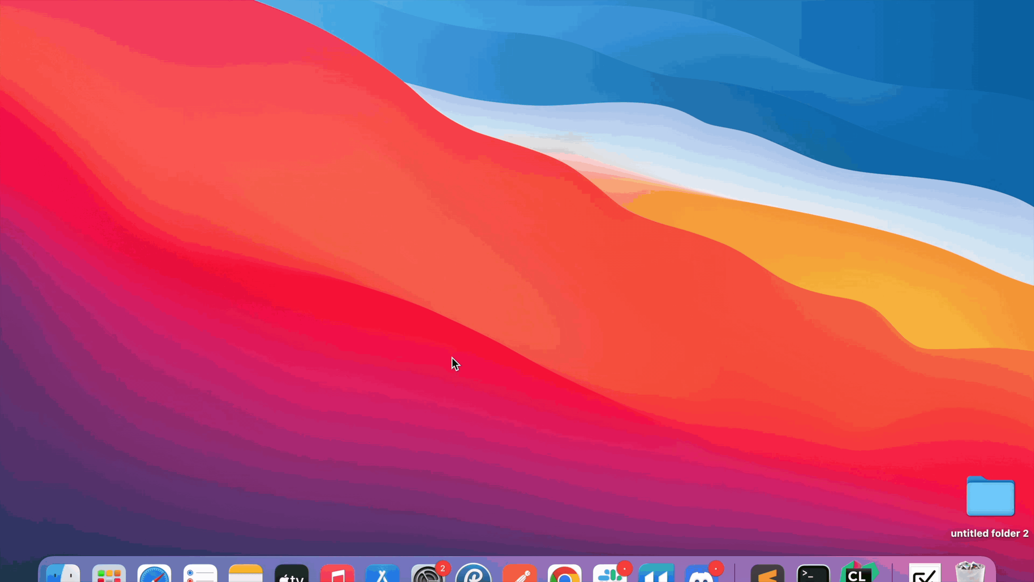The height and width of the screenshot is (582, 1034).
Task: Open the blue icon between Slack and Discord
Action: (656, 573)
